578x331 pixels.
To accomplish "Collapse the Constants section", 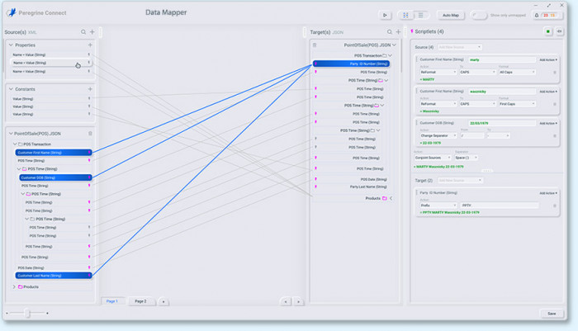I will click(x=11, y=89).
